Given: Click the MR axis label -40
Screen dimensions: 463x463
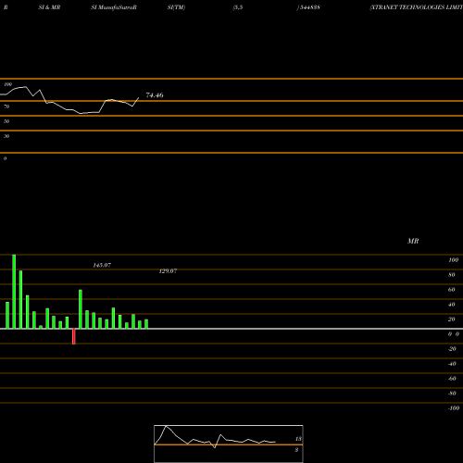Looking at the screenshot, I should [x=452, y=364].
